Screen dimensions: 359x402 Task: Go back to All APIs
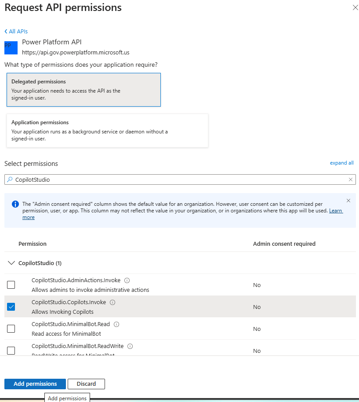pyautogui.click(x=16, y=32)
